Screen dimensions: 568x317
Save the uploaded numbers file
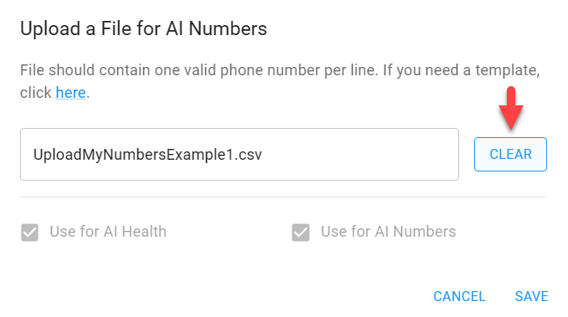[531, 296]
